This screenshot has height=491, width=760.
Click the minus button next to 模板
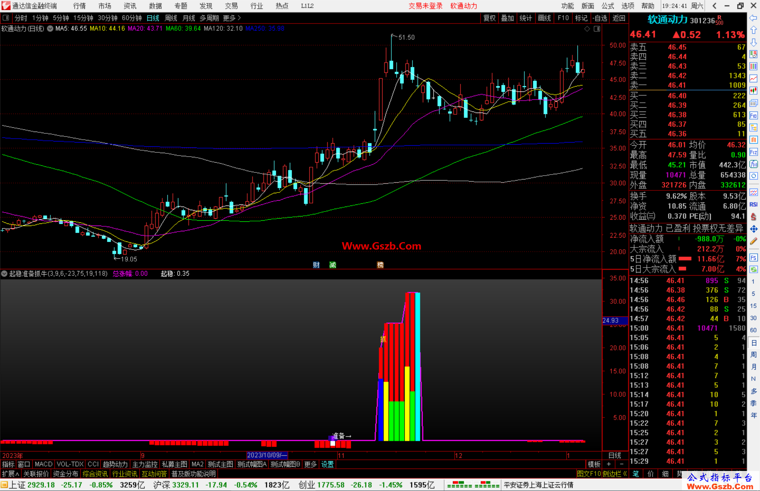[x=621, y=464]
